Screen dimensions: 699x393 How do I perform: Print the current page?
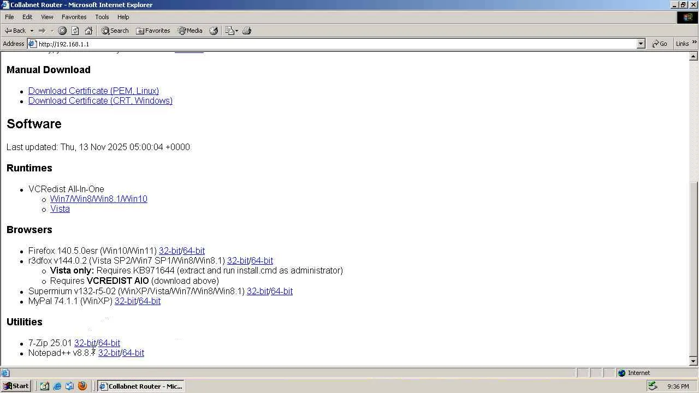[247, 31]
